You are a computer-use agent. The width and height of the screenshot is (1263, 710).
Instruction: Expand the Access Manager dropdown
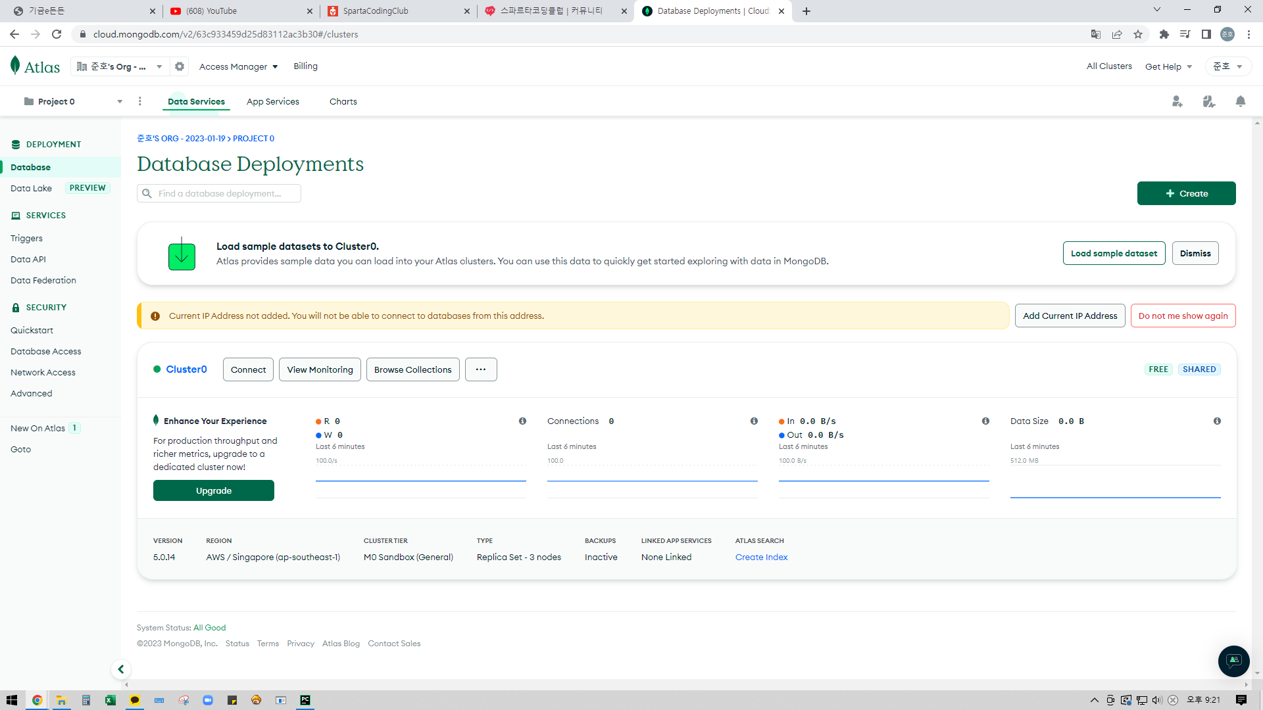[239, 66]
